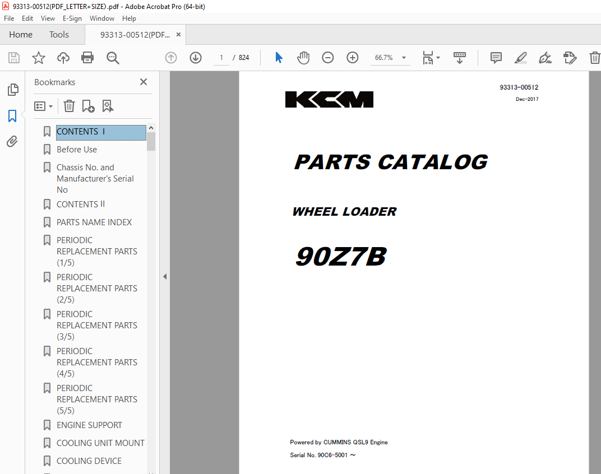601x474 pixels.
Task: Click the bookmarks list scroll up arrow
Action: click(151, 128)
